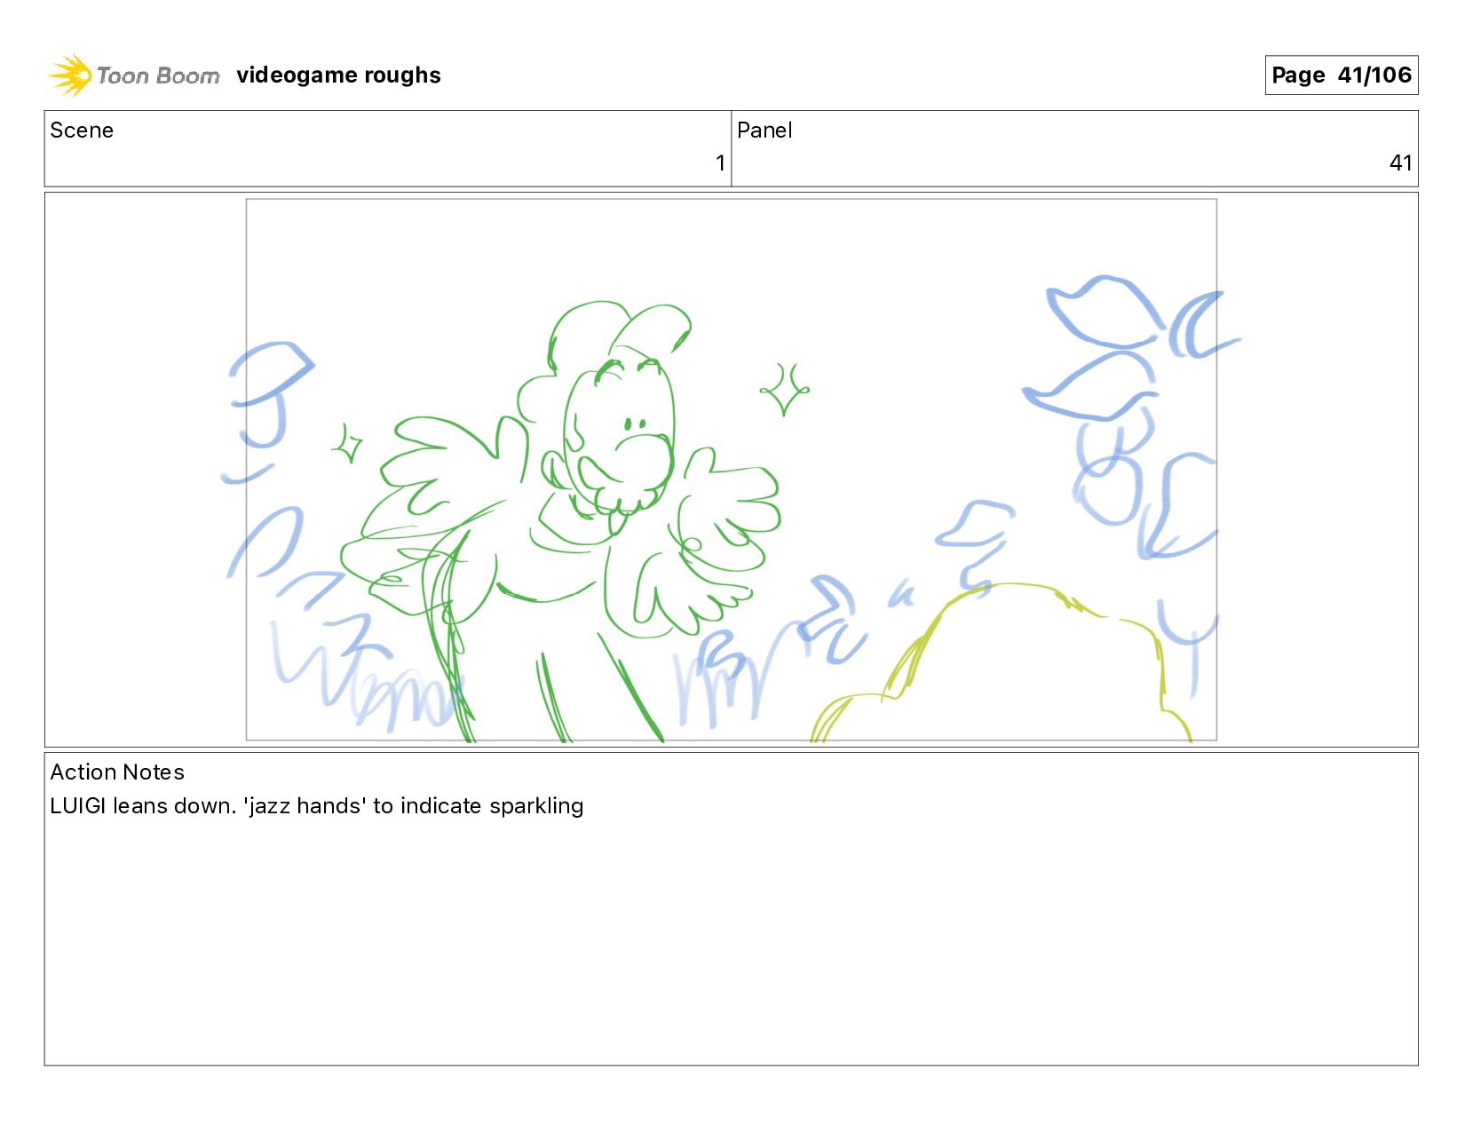Image resolution: width=1465 pixels, height=1132 pixels.
Task: Click the 'Scene' label
Action: click(x=82, y=131)
